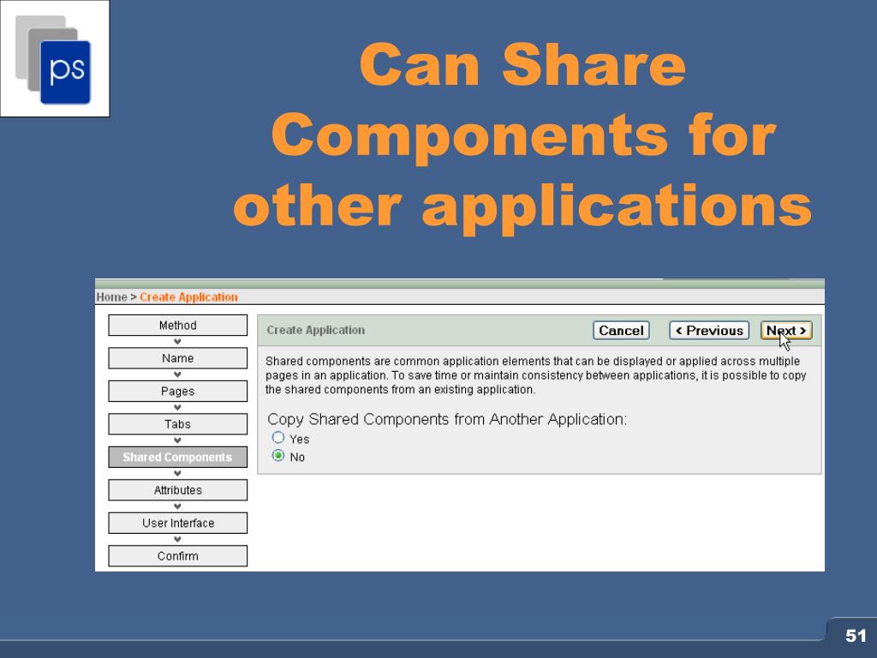Image resolution: width=877 pixels, height=658 pixels.
Task: Jump to the Pages wizard step
Action: point(178,391)
